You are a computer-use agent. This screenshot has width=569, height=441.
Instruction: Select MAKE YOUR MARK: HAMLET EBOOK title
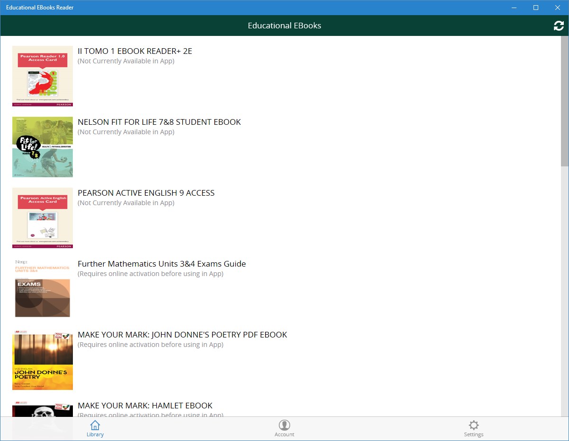click(145, 406)
